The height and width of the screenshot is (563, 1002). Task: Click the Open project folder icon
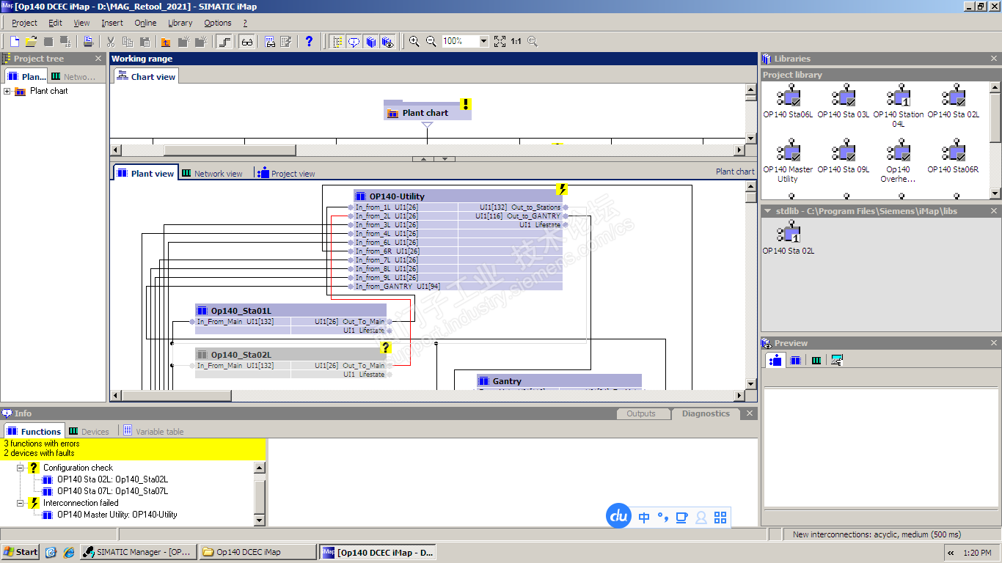point(31,42)
